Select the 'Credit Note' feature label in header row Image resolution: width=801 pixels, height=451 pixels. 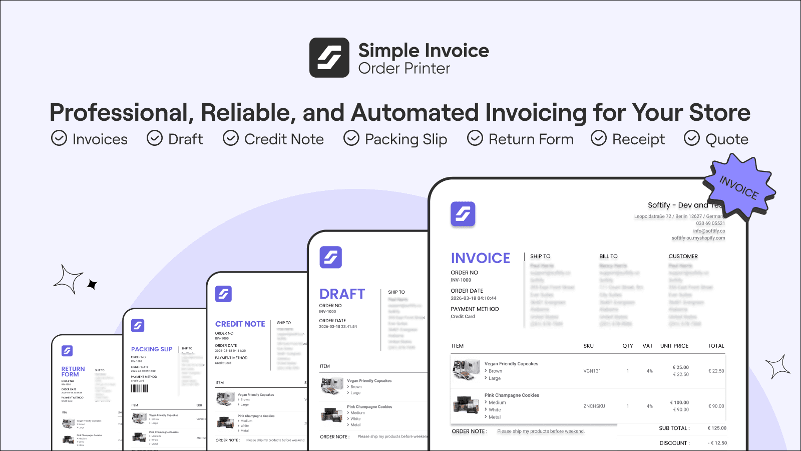coord(284,139)
